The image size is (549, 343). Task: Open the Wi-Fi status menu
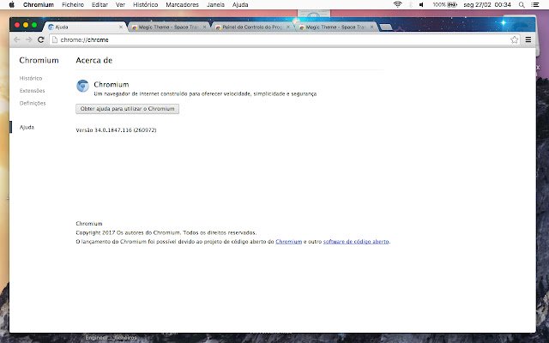coord(397,4)
